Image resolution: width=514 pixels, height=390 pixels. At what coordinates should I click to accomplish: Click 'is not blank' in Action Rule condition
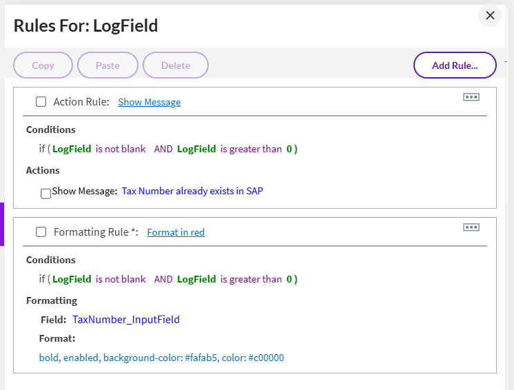(121, 149)
